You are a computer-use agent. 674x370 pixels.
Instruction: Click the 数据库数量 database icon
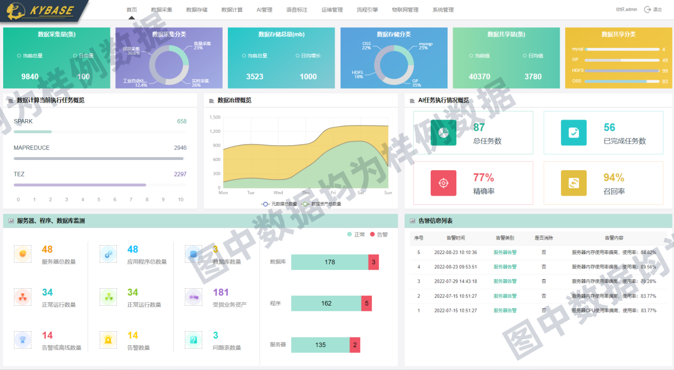(193, 254)
